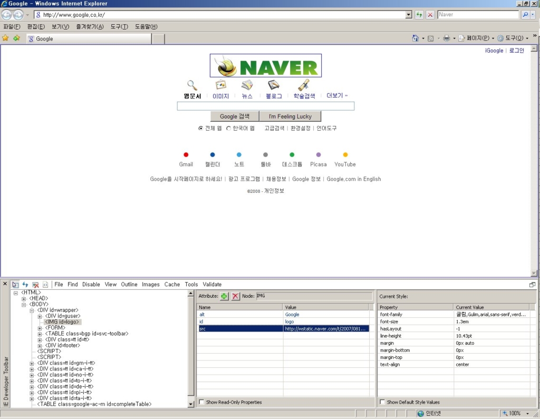
Task: Remove attribute with the red X button
Action: pos(236,296)
